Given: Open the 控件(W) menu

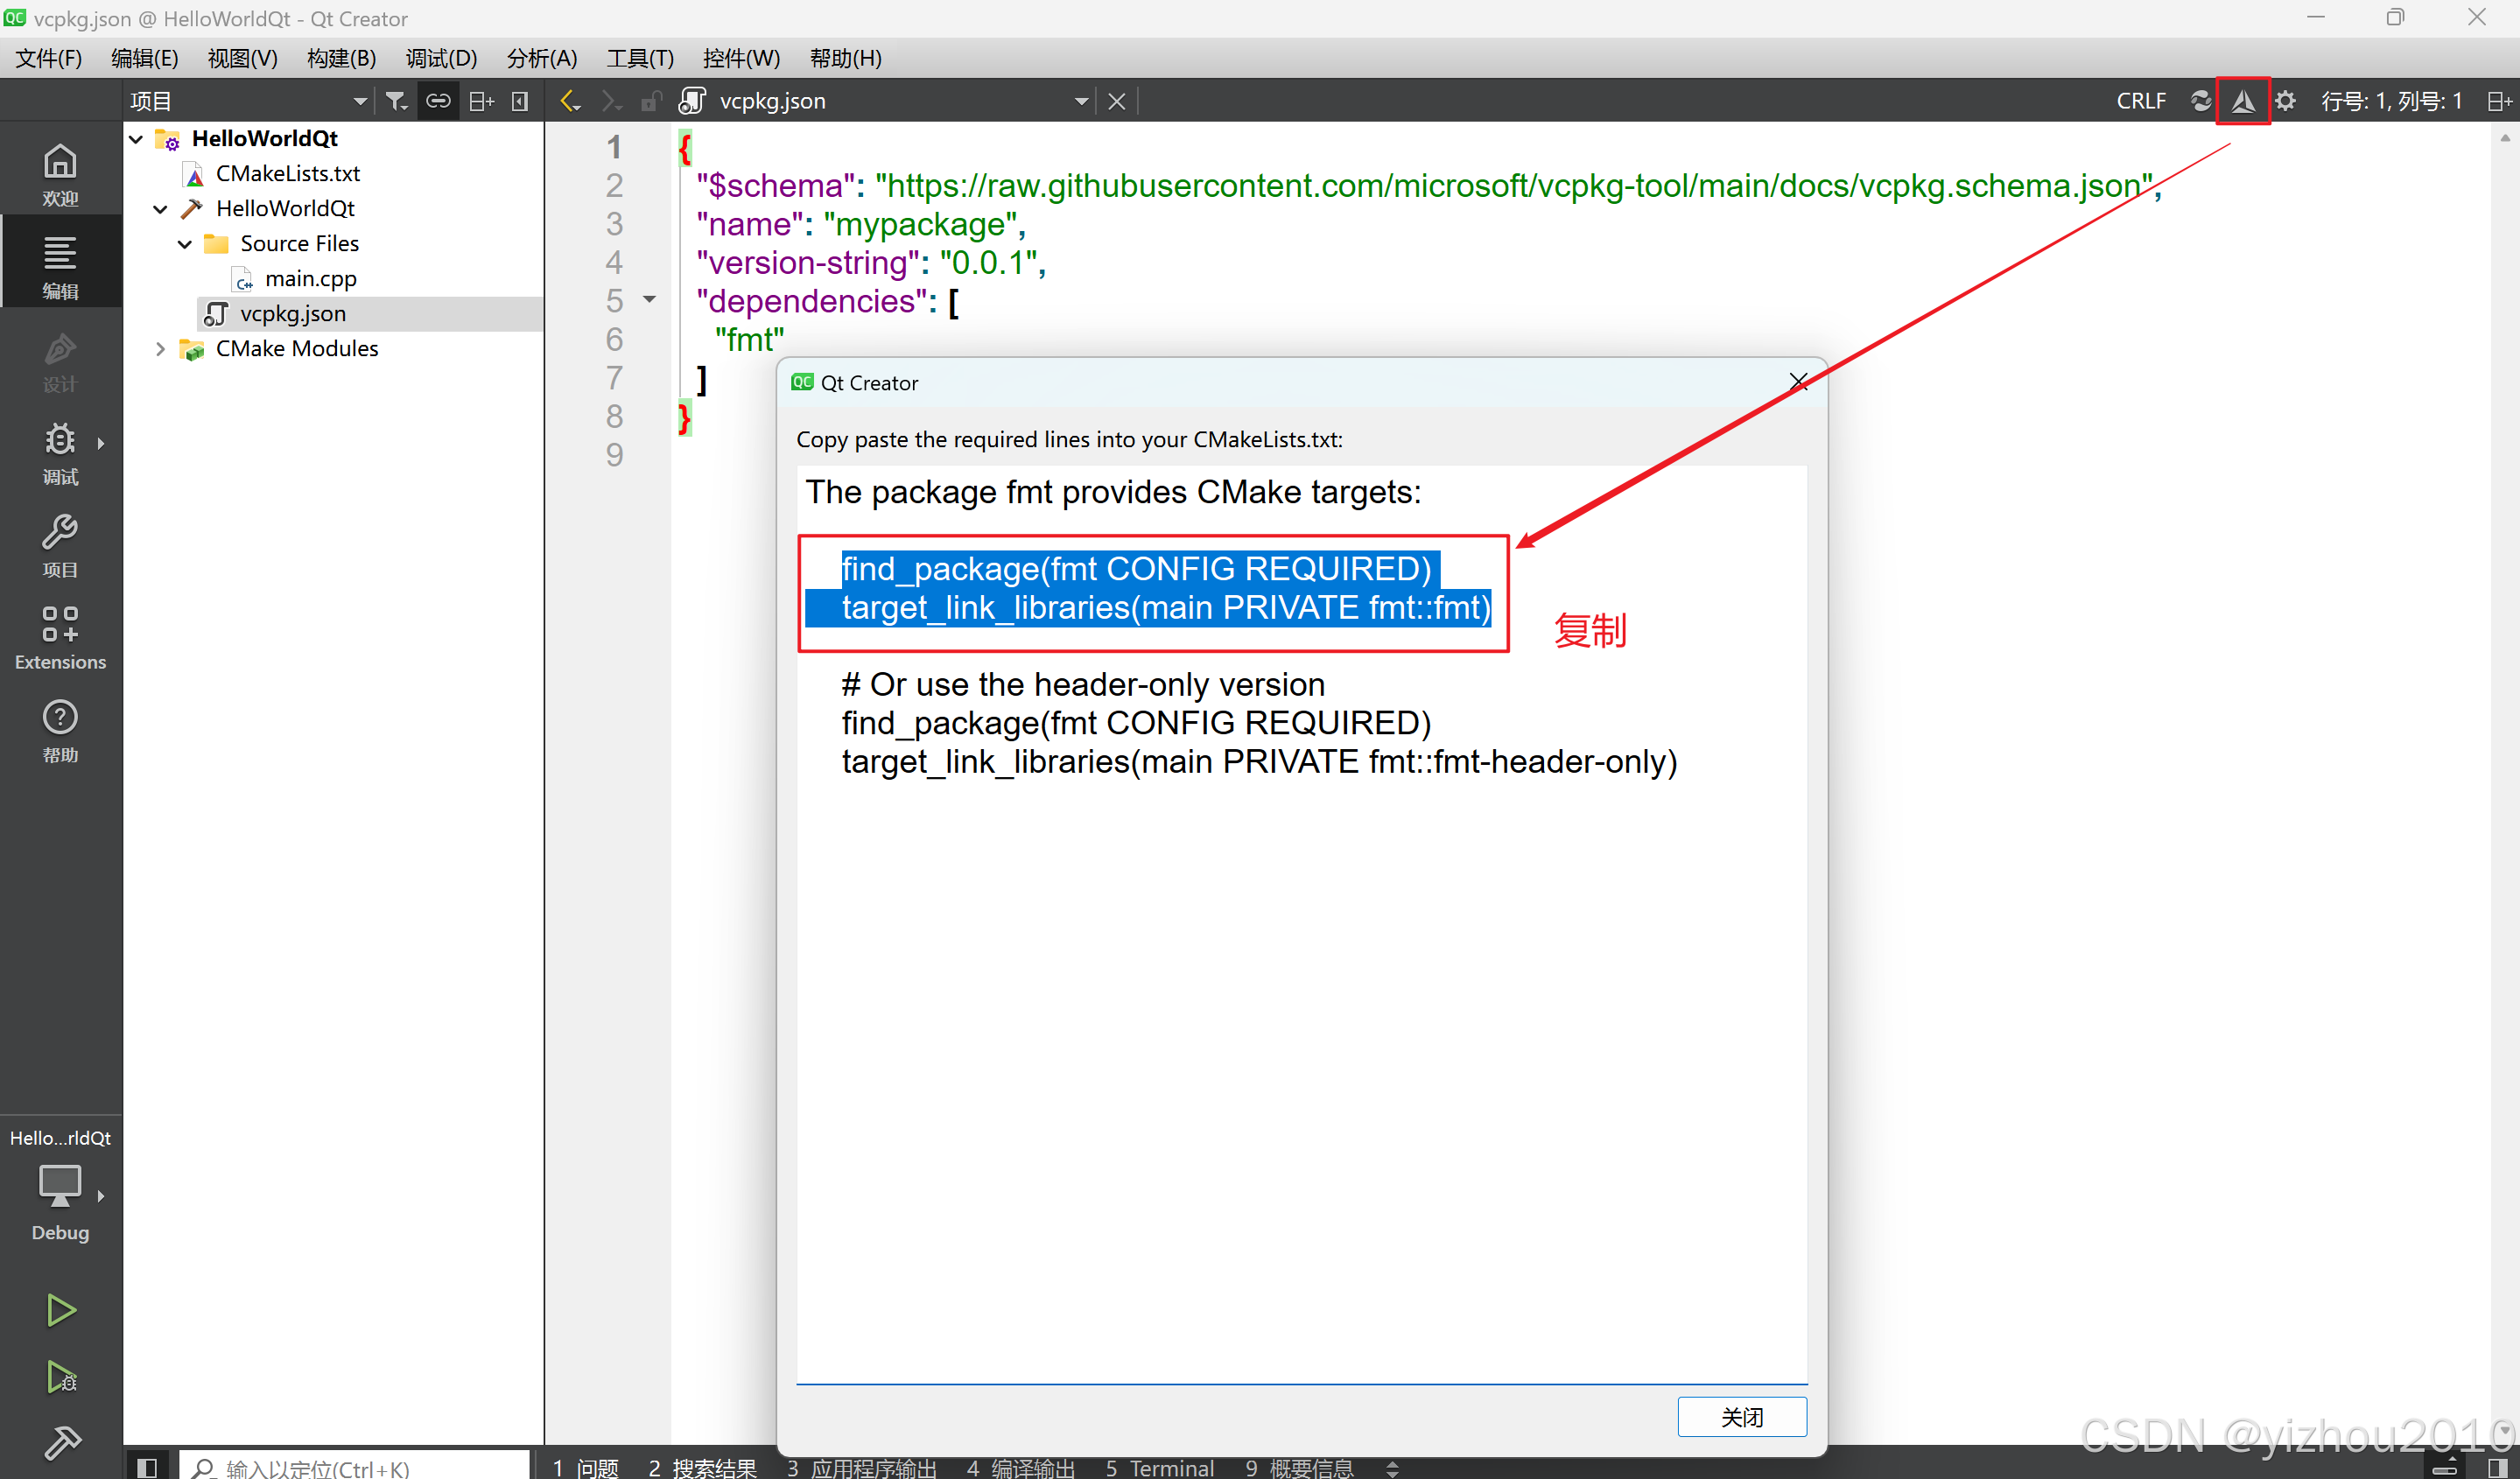Looking at the screenshot, I should 741,58.
